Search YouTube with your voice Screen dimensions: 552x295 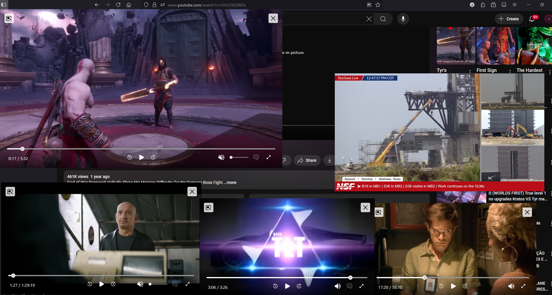coord(403,19)
